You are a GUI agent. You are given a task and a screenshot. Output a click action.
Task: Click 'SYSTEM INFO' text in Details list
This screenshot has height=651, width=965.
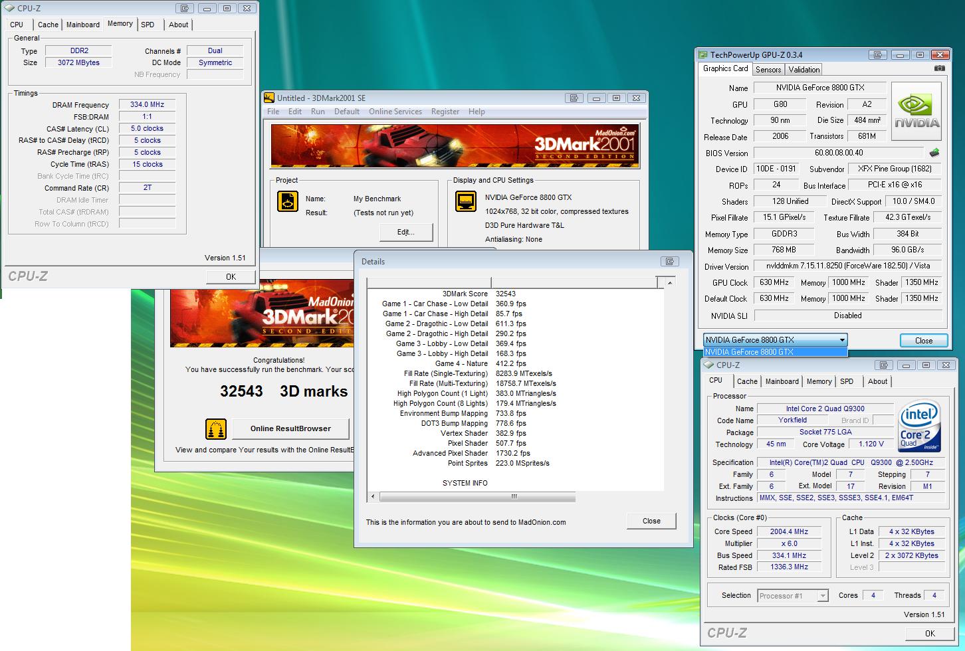click(x=465, y=483)
